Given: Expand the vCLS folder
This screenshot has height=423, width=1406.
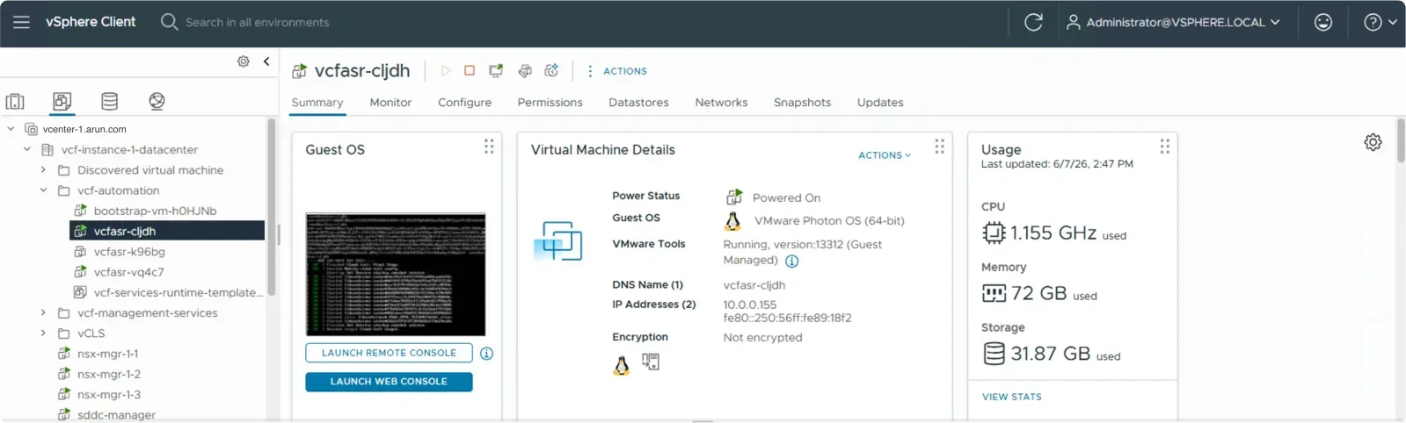Looking at the screenshot, I should point(43,333).
